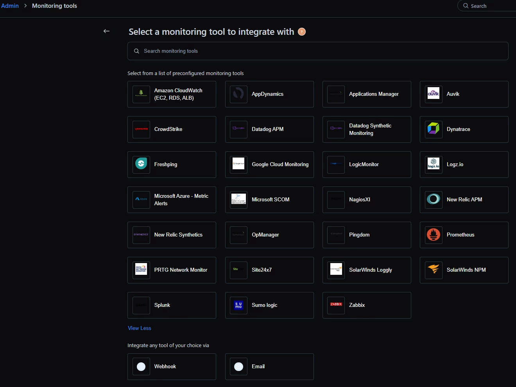
Task: Select the Google Cloud Monitoring label text
Action: point(280,165)
